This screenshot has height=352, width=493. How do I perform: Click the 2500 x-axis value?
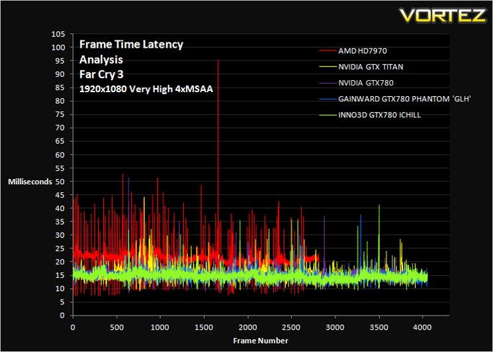pos(291,327)
